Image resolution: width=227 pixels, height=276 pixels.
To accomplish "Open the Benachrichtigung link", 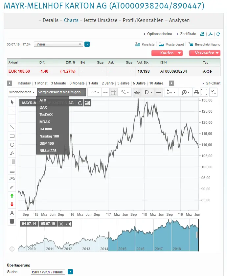I will pos(204,44).
